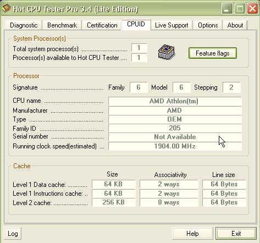Click the Exit button
Screen dimensions: 260x243
236,234
